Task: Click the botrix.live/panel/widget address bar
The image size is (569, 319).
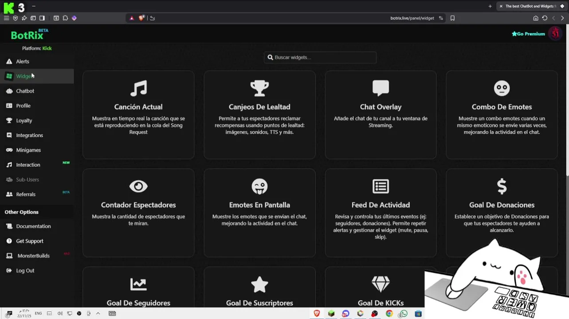Action: (x=412, y=18)
